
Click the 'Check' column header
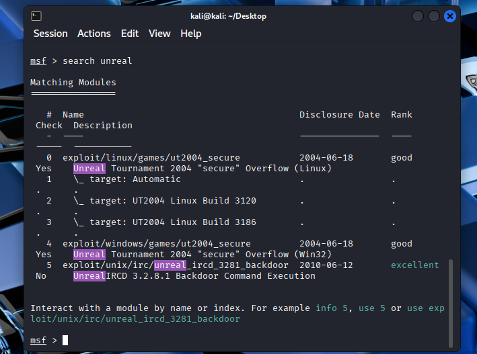point(49,126)
